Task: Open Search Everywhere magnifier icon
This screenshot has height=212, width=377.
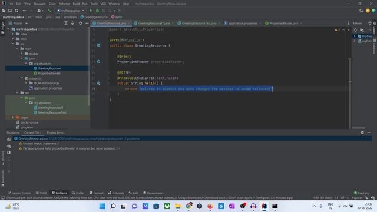Action: [361, 11]
